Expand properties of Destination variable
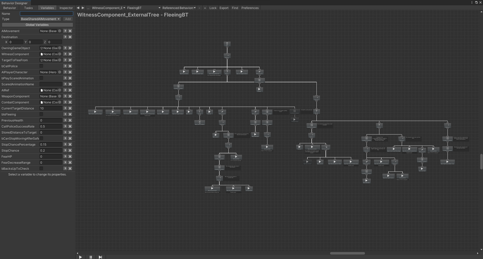This screenshot has height=259, width=483. pyautogui.click(x=65, y=37)
